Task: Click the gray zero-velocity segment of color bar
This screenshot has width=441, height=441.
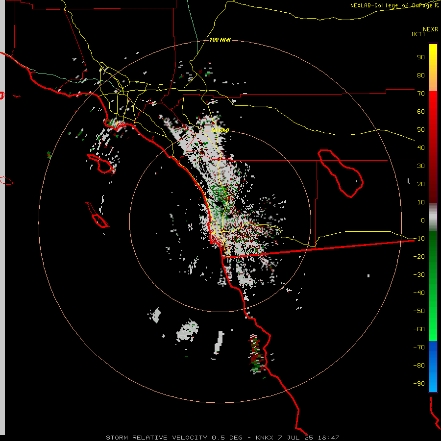Action: click(433, 217)
